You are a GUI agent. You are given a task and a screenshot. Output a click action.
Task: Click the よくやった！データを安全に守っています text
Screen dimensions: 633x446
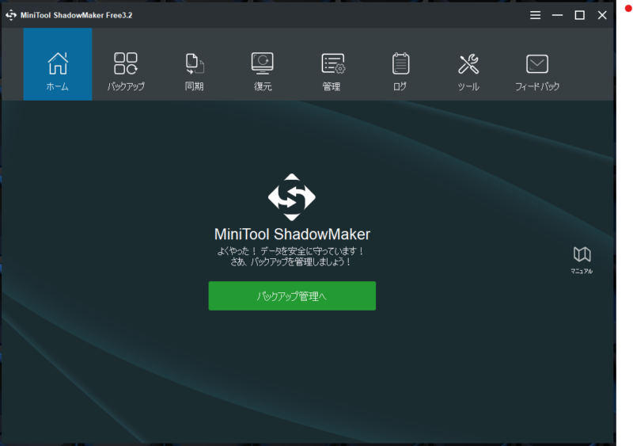pos(291,251)
